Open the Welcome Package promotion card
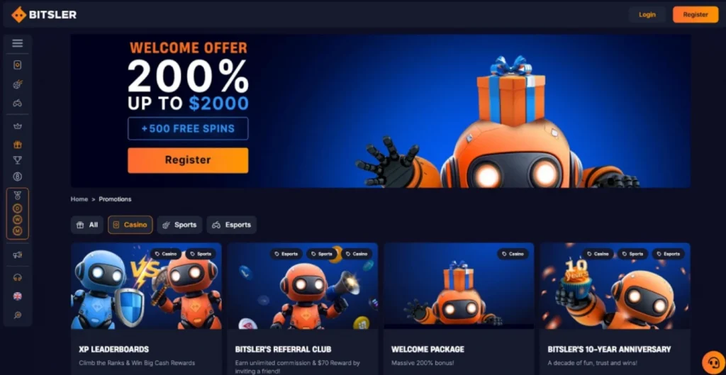This screenshot has height=375, width=726. [459, 309]
